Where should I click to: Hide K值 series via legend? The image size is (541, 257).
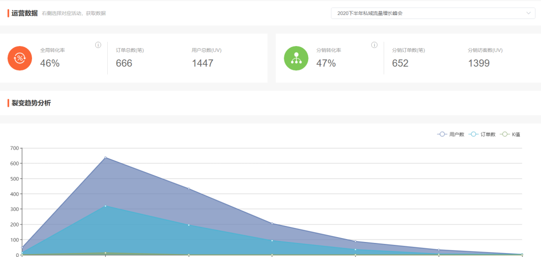(511, 134)
